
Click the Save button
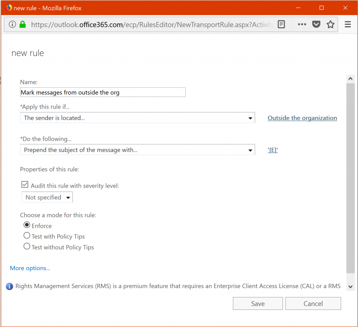pyautogui.click(x=258, y=303)
